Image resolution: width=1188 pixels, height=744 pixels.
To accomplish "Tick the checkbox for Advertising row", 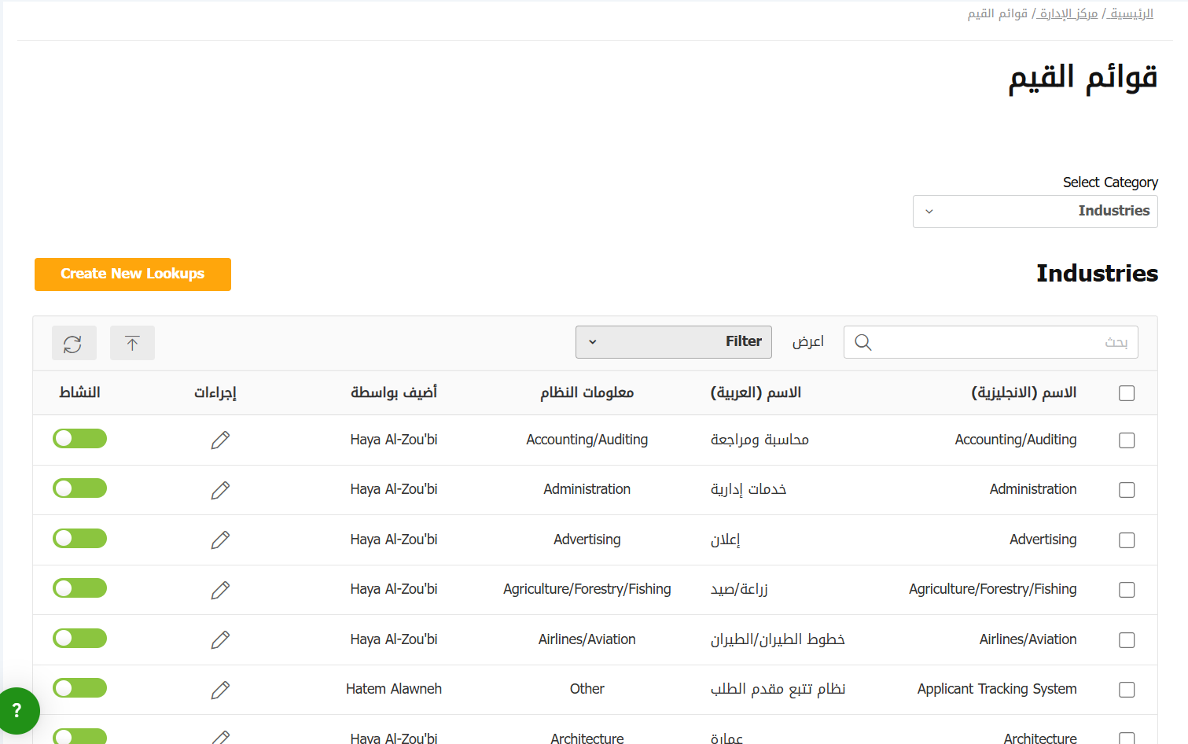I will click(x=1127, y=540).
